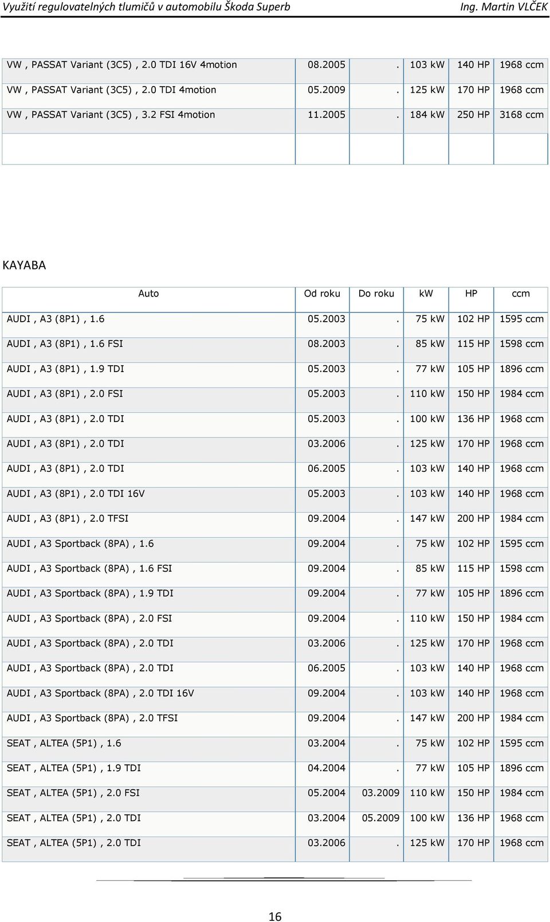This screenshot has height=922, width=550.
Task: Select page number 16 at the bottom
Action: coord(275,916)
